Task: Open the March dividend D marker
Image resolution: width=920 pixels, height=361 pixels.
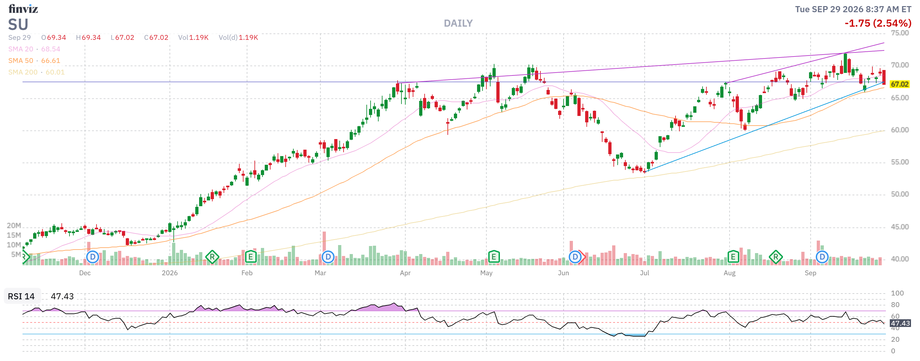Action: [328, 257]
